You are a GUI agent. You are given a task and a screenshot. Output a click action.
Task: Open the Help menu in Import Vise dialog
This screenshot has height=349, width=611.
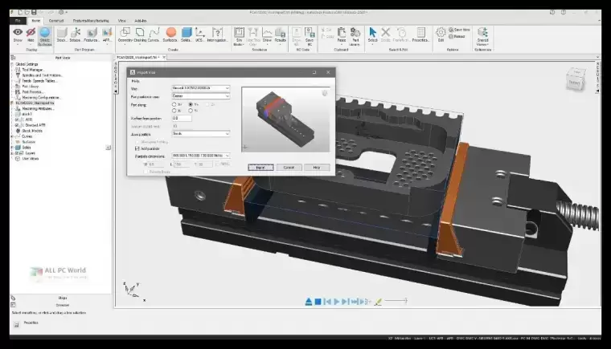click(x=135, y=81)
